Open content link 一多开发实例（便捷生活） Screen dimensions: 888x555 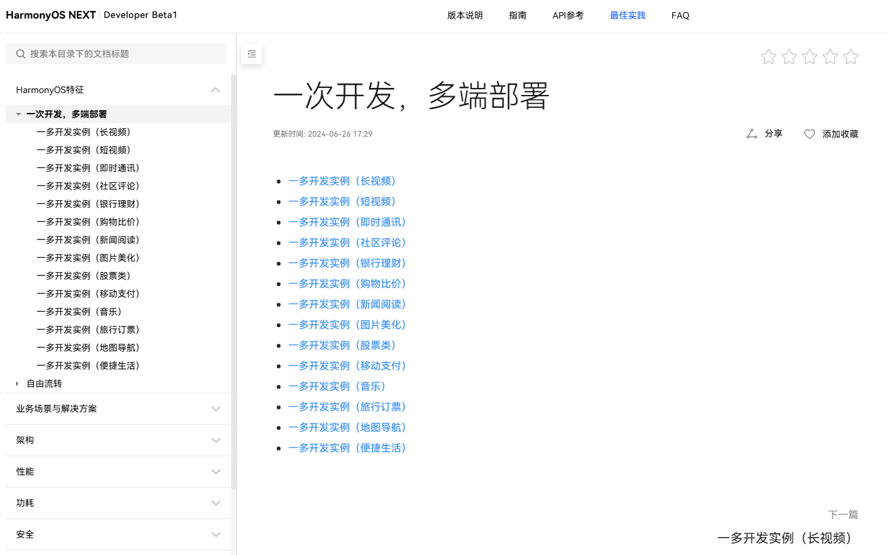tap(349, 448)
